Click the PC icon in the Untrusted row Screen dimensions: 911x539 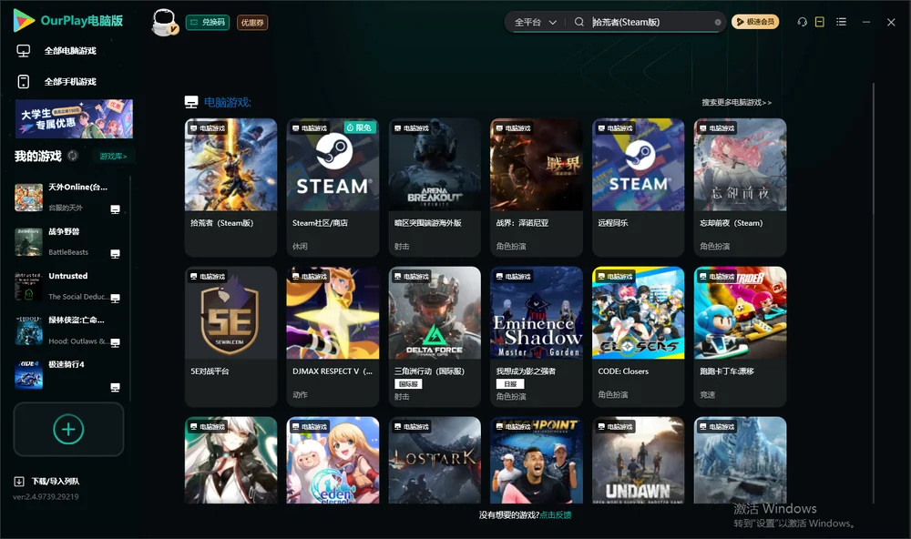[115, 299]
